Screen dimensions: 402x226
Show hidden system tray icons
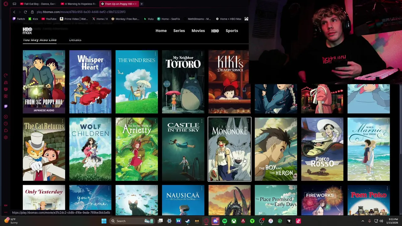[x=363, y=221]
